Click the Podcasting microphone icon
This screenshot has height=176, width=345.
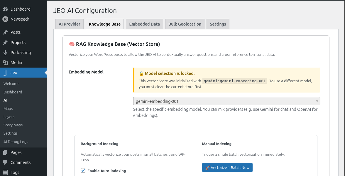[x=5, y=53]
